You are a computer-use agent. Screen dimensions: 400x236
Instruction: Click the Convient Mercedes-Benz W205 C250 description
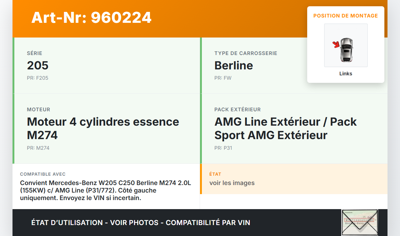coord(105,190)
